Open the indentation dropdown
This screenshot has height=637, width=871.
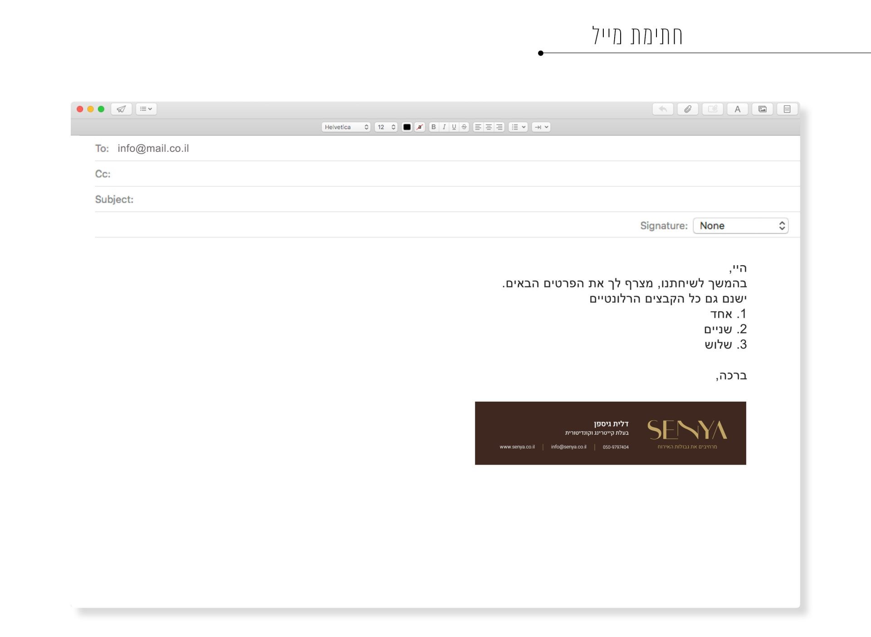(541, 127)
